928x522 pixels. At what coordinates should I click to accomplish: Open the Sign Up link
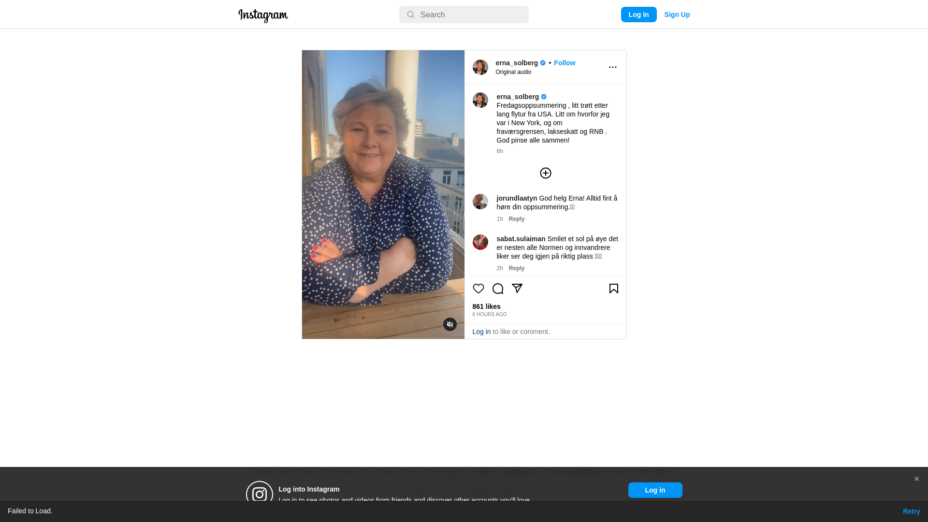[677, 14]
